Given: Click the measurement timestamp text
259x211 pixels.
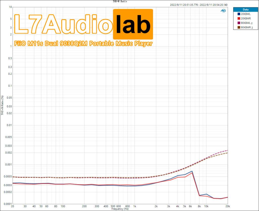Looking at the screenshot, I should point(199,5).
